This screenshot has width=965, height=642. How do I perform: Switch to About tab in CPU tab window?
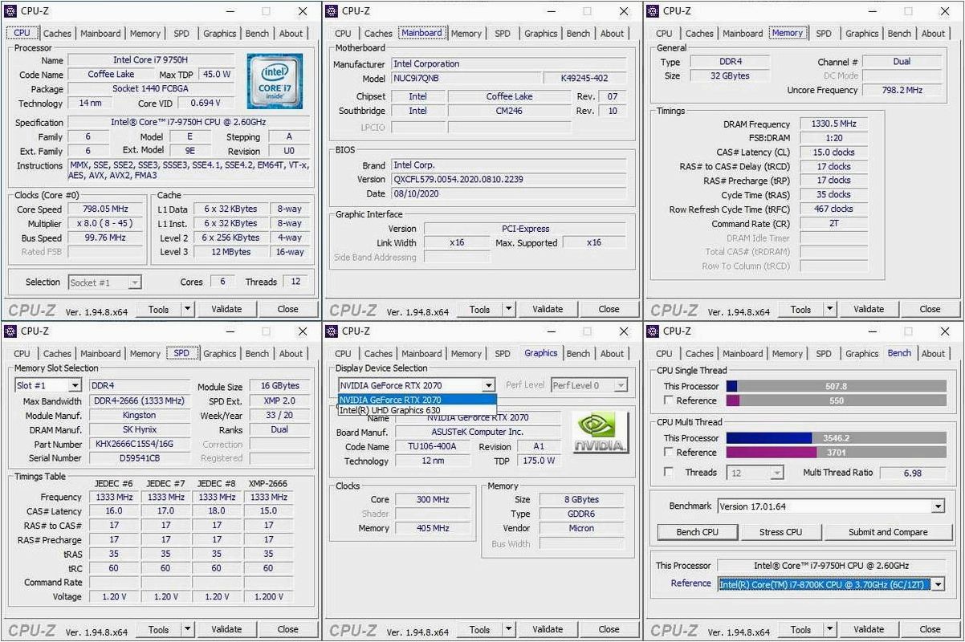pos(291,34)
